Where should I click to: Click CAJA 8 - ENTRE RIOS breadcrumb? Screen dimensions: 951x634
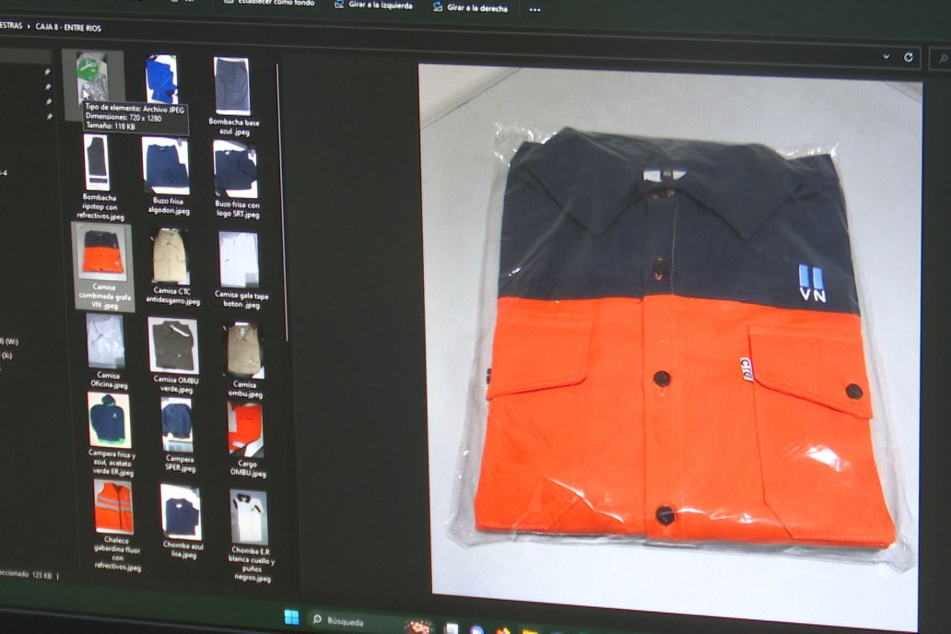(x=68, y=28)
